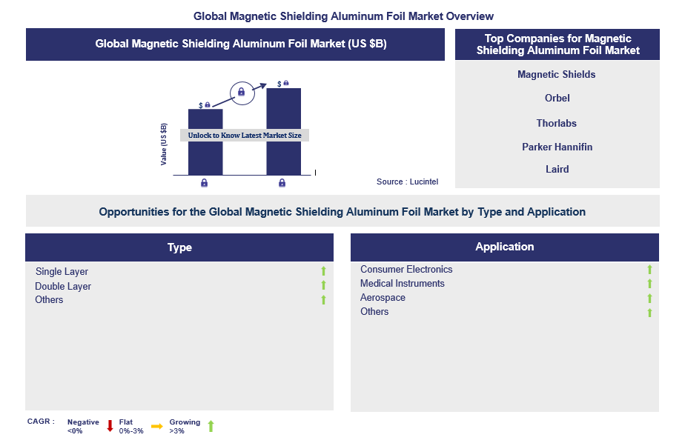Click the Magnetic Shields company name

(x=556, y=74)
